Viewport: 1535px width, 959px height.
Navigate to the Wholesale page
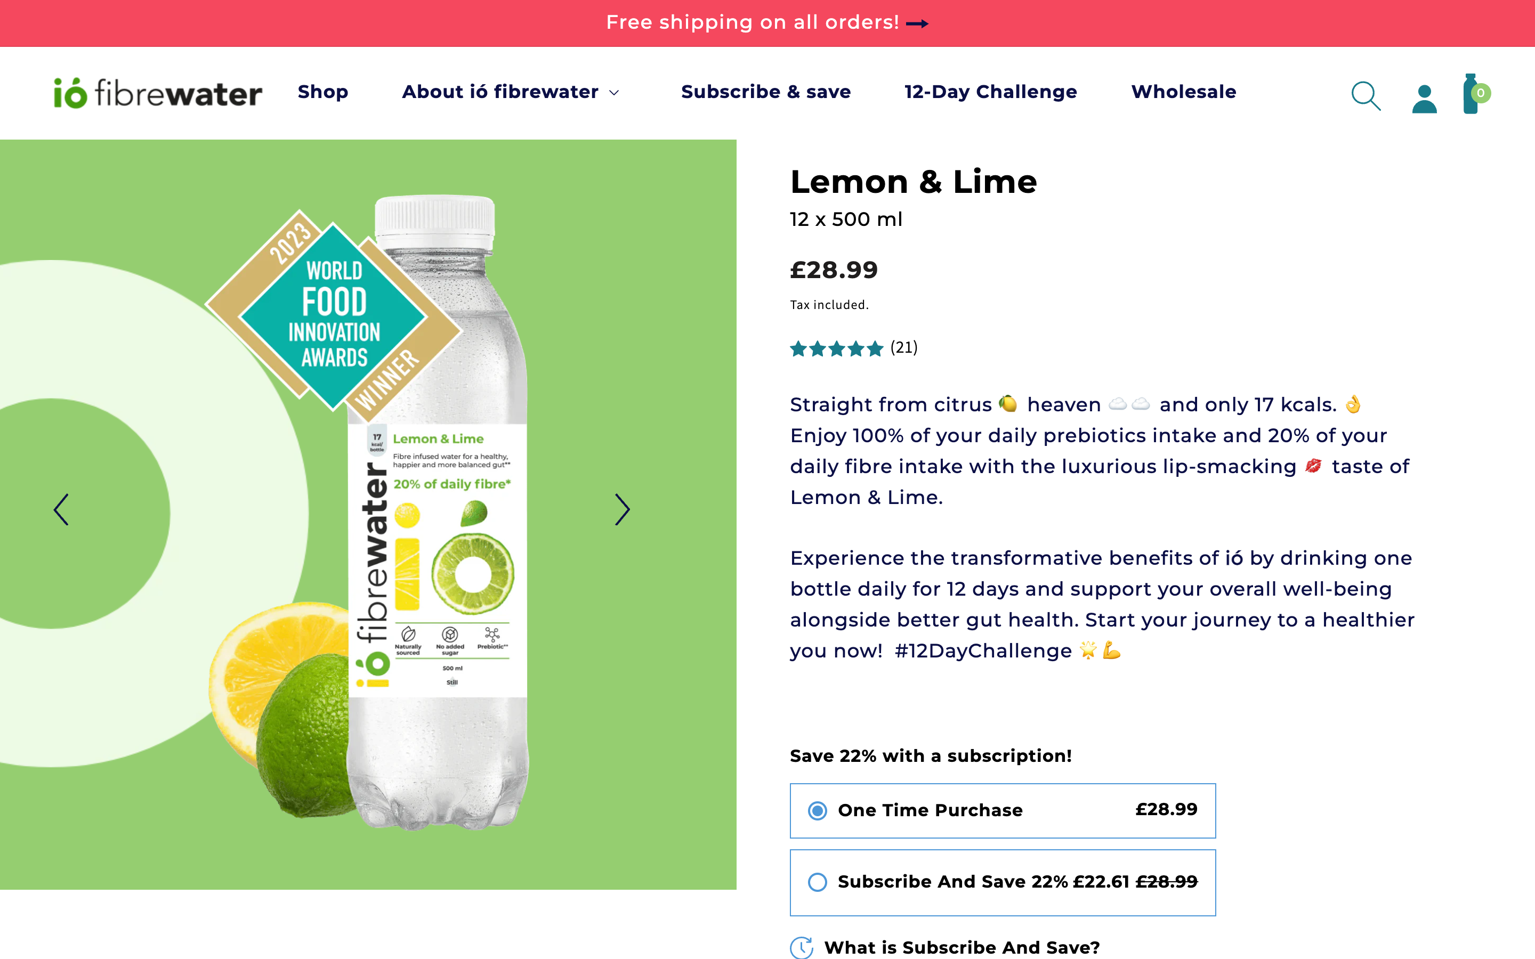pos(1184,92)
